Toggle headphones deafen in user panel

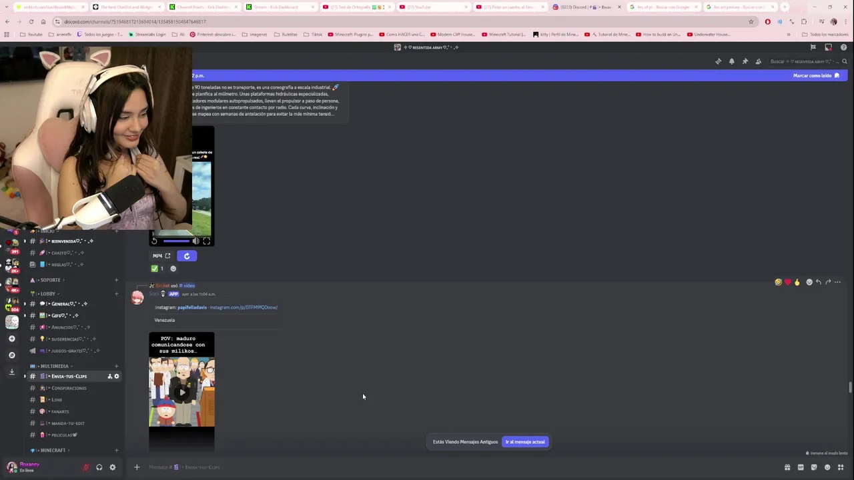(x=99, y=467)
